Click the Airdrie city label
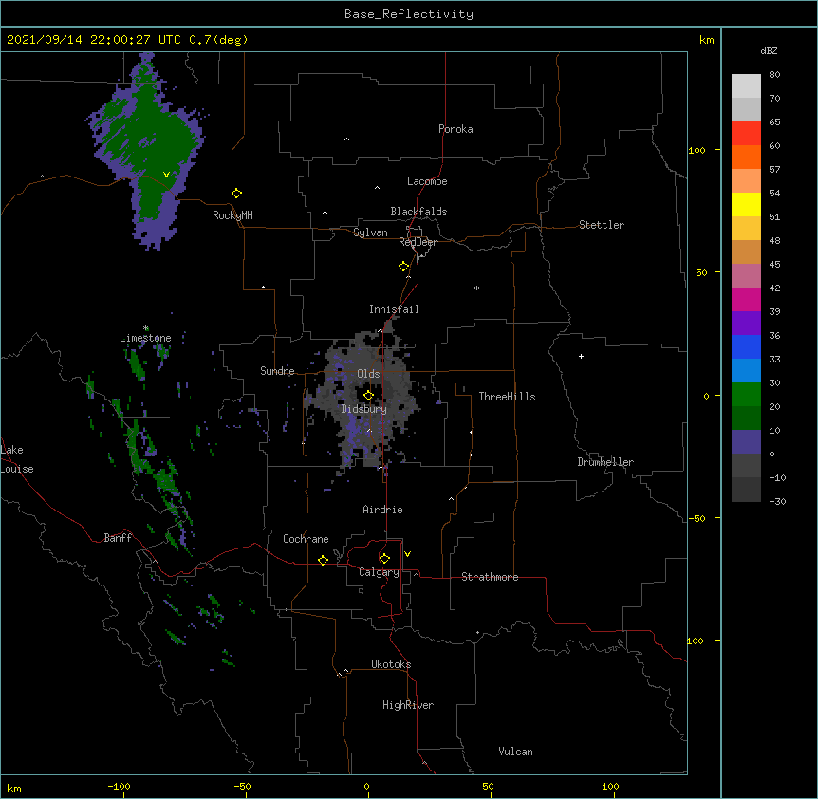 pyautogui.click(x=382, y=510)
